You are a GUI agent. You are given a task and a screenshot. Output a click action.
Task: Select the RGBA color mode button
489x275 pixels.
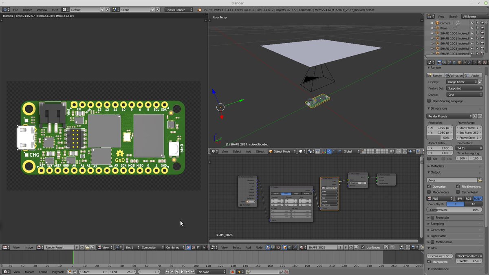click(478, 198)
